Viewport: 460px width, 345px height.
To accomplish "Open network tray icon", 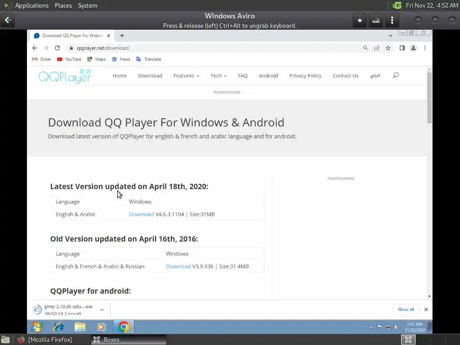I will click(x=388, y=327).
